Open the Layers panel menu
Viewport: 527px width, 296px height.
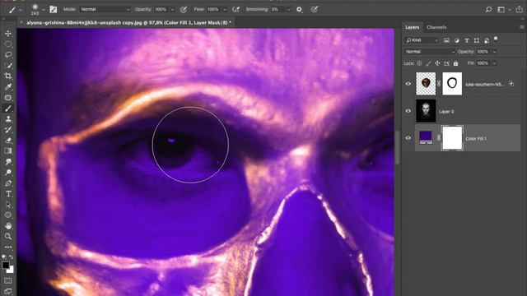click(x=521, y=27)
